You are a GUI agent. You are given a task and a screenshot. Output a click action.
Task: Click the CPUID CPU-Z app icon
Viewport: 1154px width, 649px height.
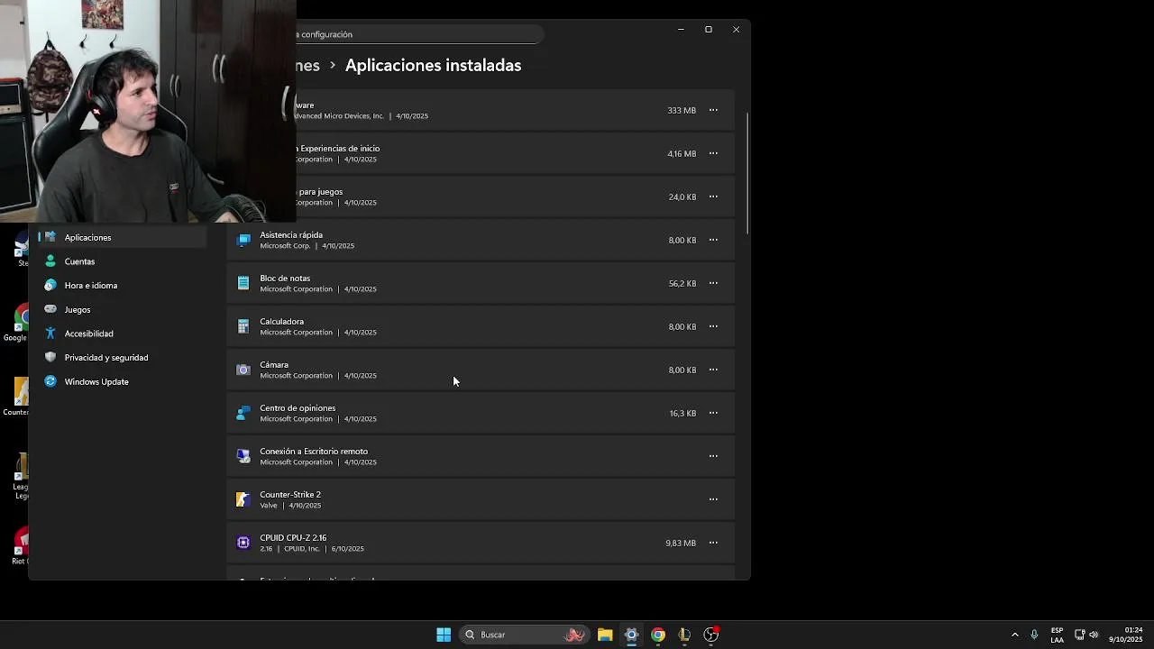tap(243, 543)
